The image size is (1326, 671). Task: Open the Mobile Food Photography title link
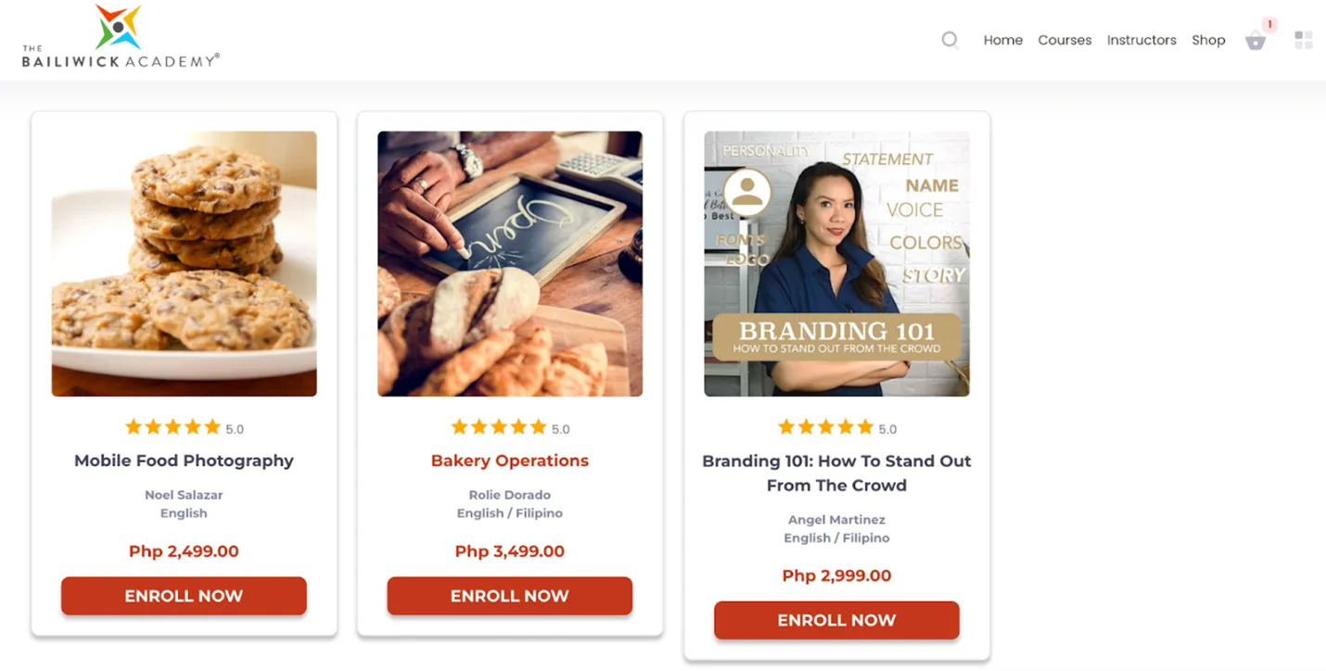tap(184, 461)
